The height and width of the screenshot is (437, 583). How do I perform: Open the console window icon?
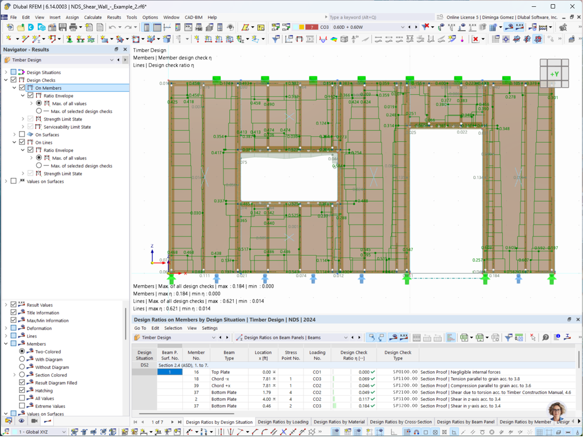[188, 28]
